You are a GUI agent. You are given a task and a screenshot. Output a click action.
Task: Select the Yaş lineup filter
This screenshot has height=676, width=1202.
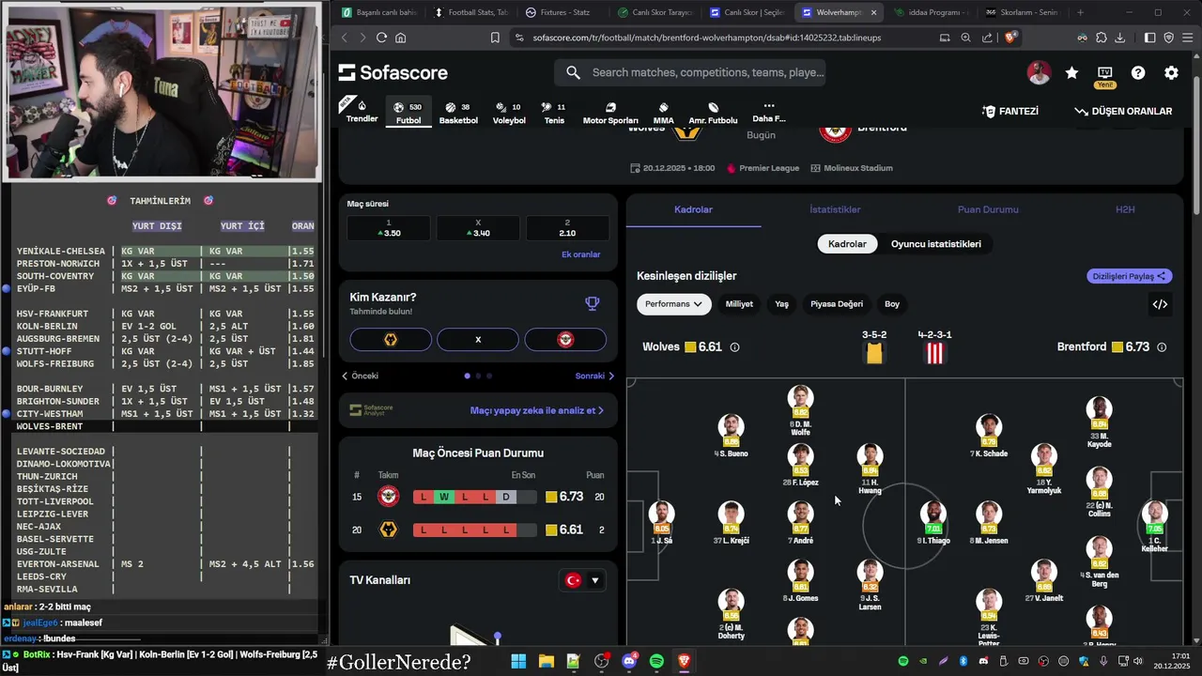point(781,304)
